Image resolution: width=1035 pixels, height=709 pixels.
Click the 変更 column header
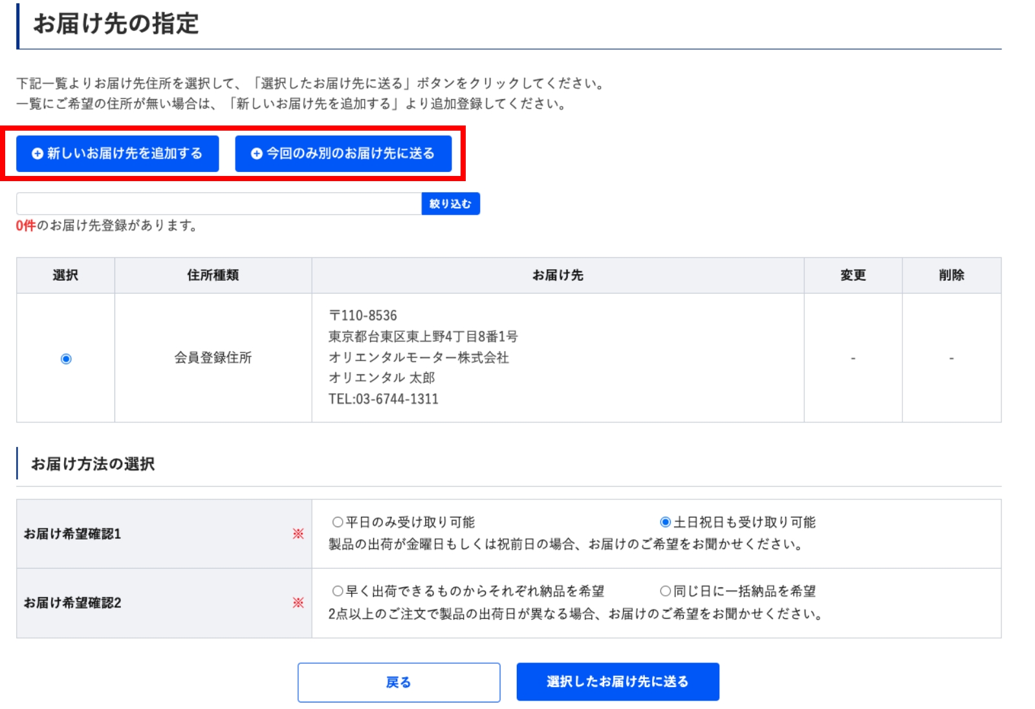coord(853,276)
